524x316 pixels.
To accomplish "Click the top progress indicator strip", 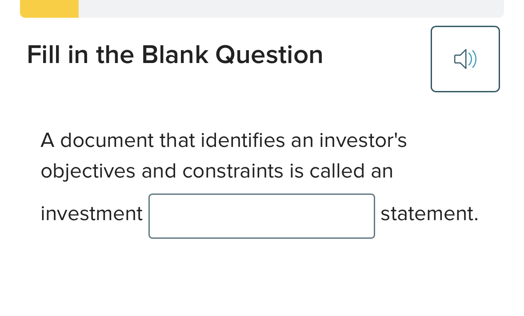I will [x=262, y=9].
